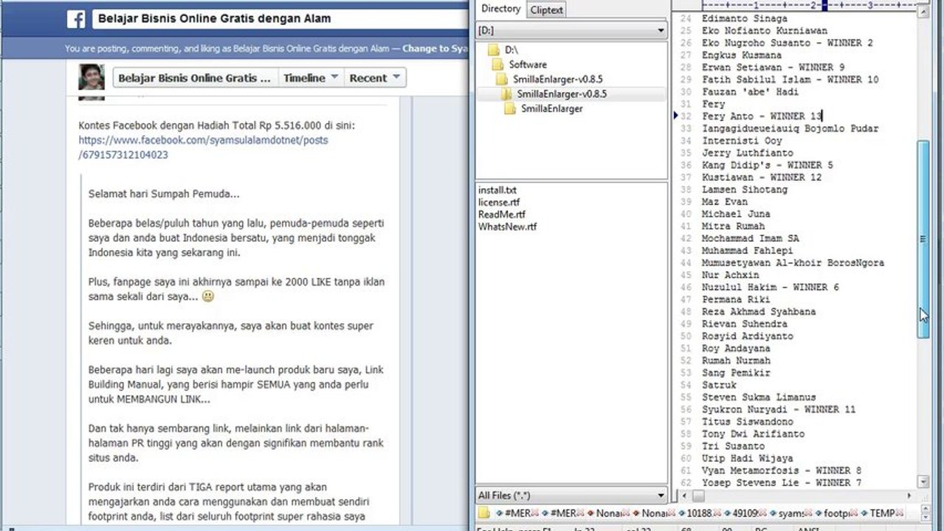Viewport: 944px width, 531px height.
Task: Open the Timeline dropdown
Action: tap(311, 77)
